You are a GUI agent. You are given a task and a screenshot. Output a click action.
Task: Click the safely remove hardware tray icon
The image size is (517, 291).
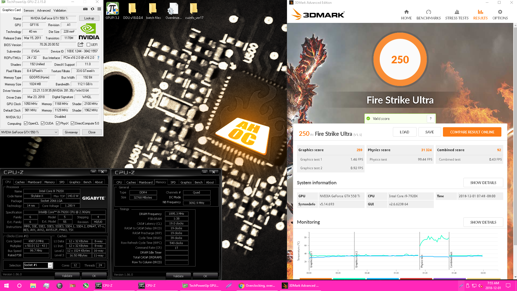coord(468,286)
